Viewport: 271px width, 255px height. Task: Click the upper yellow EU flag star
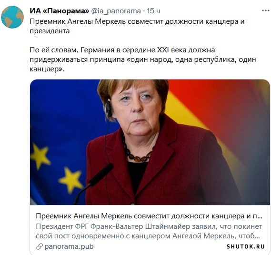pyautogui.click(x=40, y=156)
